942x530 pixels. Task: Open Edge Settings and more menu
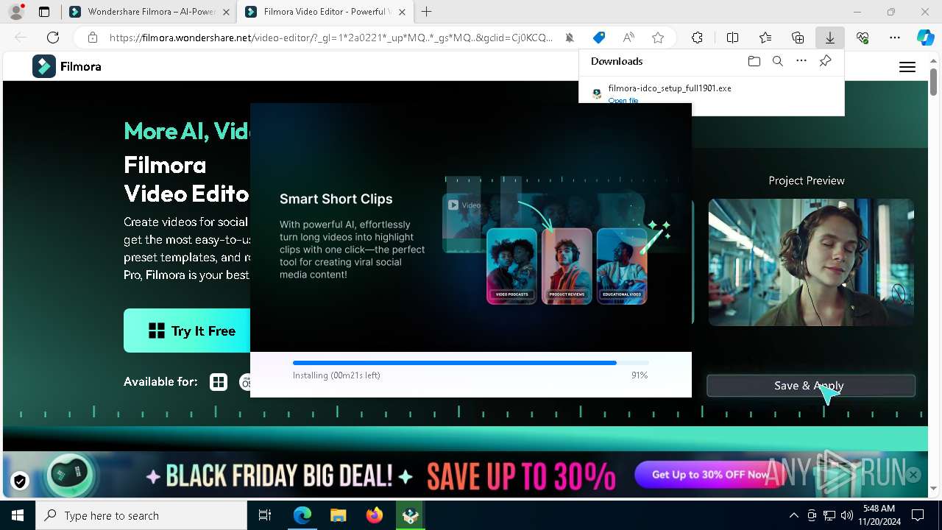pyautogui.click(x=895, y=38)
